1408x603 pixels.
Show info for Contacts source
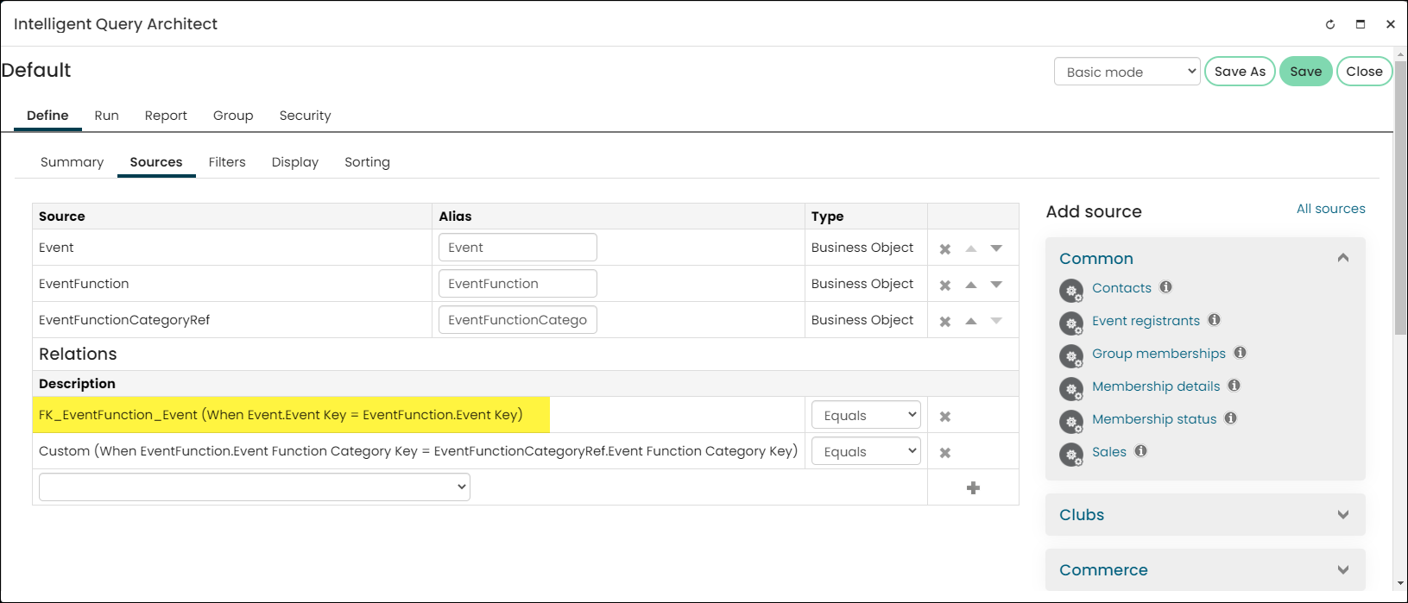click(1166, 287)
